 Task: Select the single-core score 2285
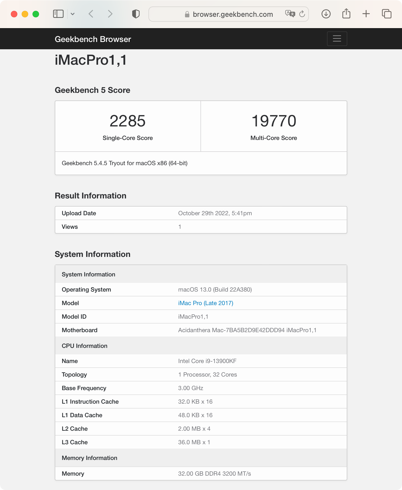click(x=128, y=121)
